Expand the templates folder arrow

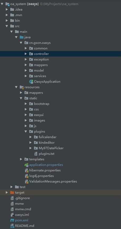click(21, 159)
